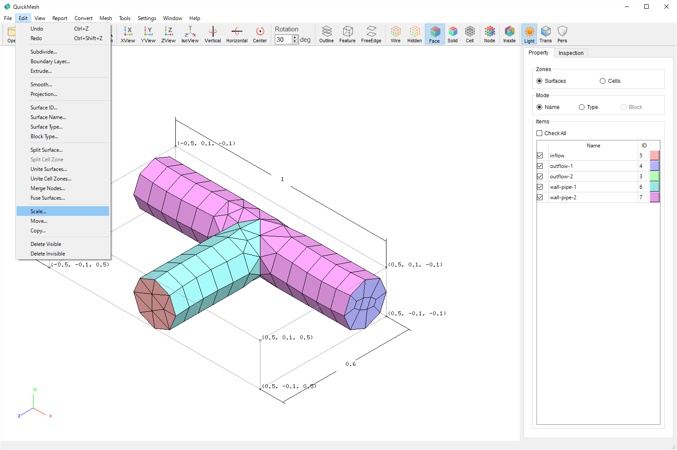Screen dimensions: 677x450
Task: Toggle the Inside view tool
Action: (509, 34)
